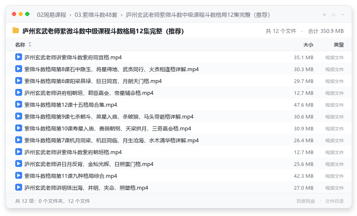The width and height of the screenshot is (357, 216).
Task: Click size value 42.3 MB
Action: 303,176
